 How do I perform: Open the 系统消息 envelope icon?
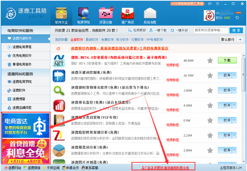coord(150,14)
